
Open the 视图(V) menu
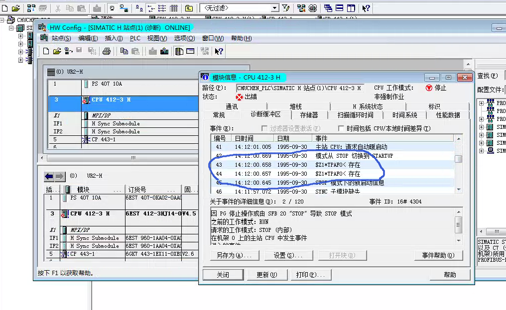tap(157, 38)
